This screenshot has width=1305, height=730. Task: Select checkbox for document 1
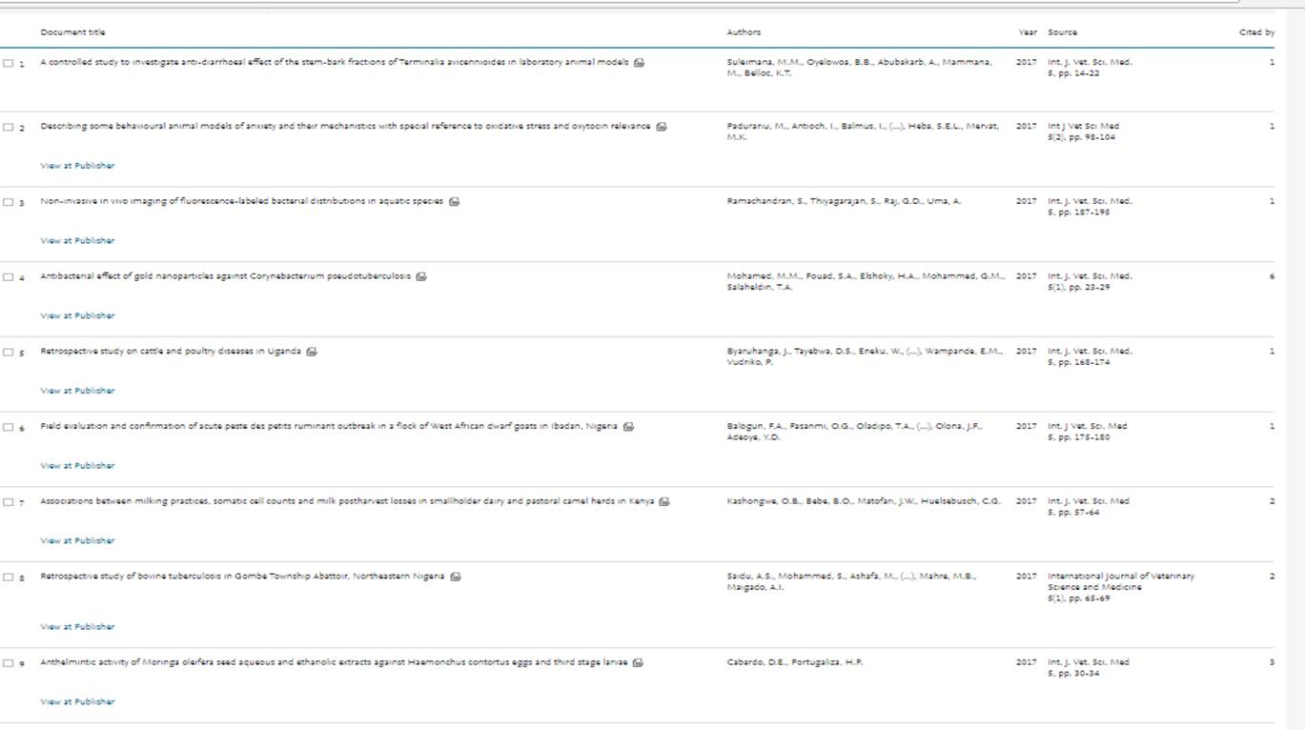pos(9,63)
